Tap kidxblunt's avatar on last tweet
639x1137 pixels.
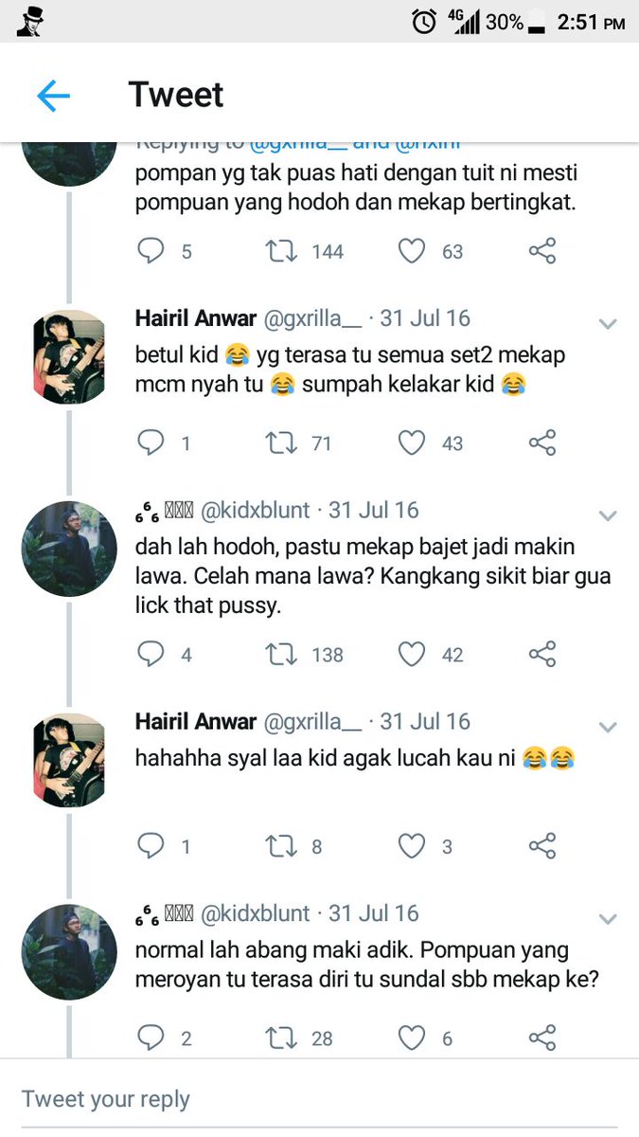[68, 951]
